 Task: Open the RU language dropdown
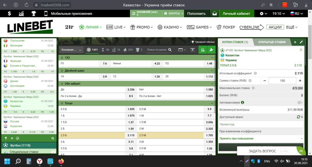(296, 13)
